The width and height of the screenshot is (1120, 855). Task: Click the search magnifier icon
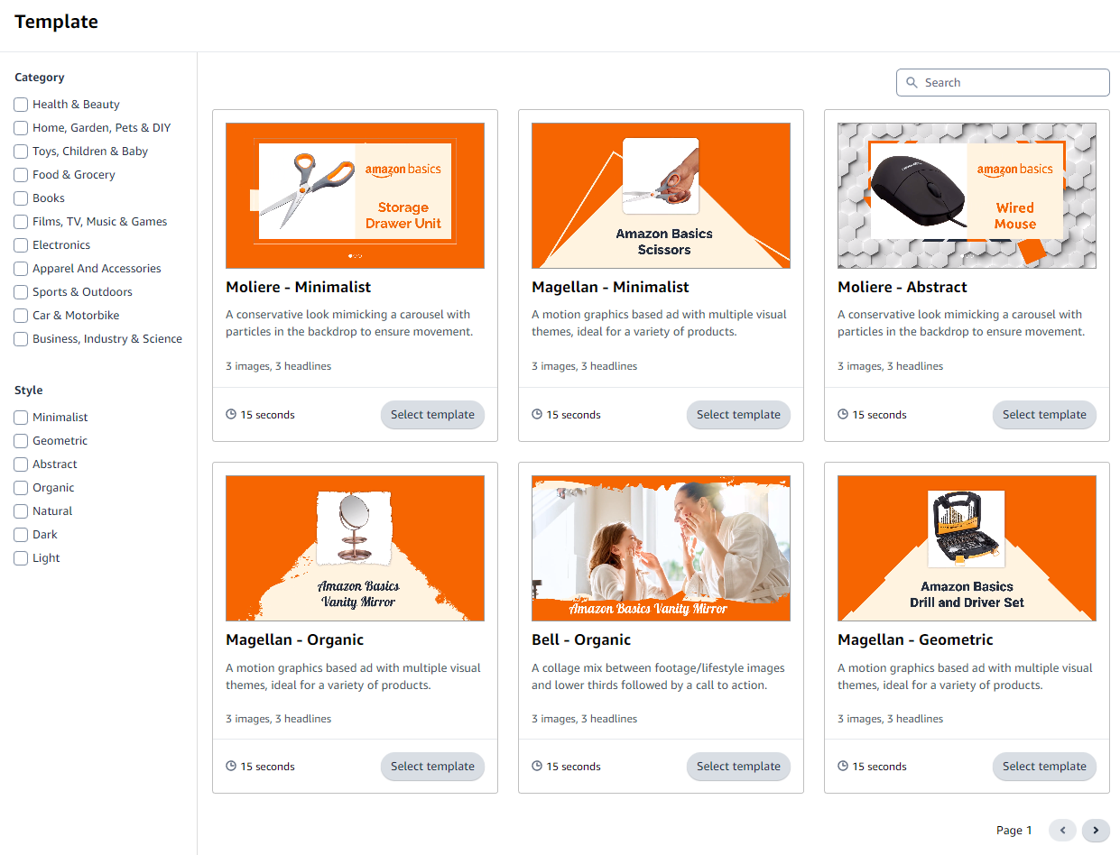[912, 83]
